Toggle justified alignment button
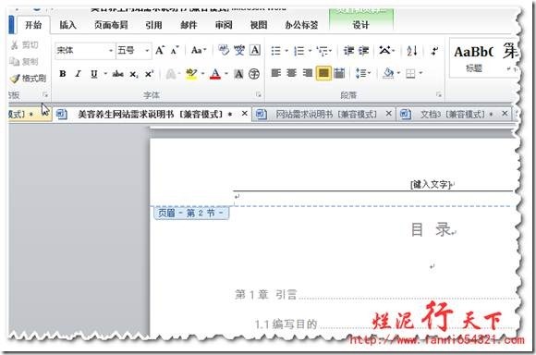The width and height of the screenshot is (536, 355). pos(323,73)
